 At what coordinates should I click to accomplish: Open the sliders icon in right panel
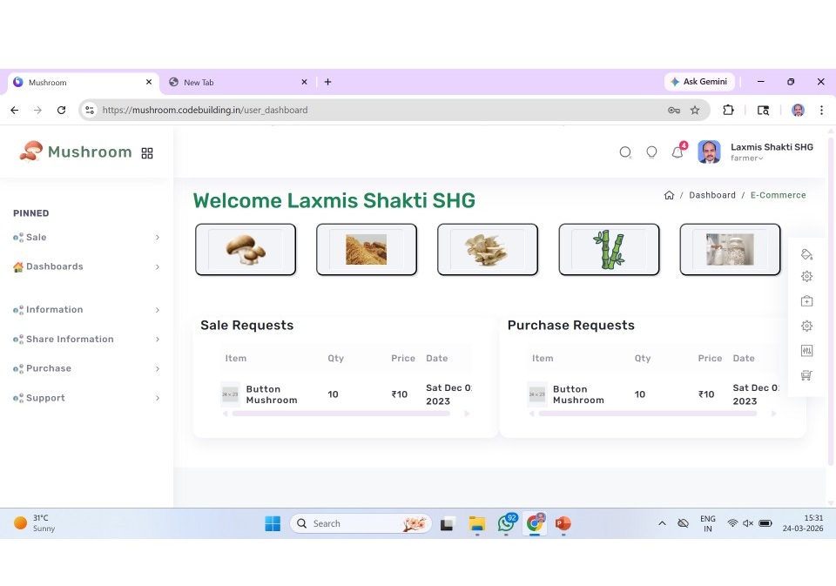[806, 350]
